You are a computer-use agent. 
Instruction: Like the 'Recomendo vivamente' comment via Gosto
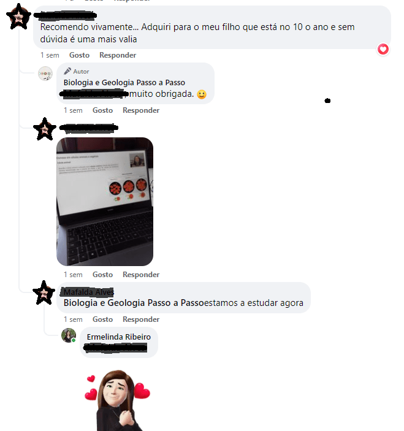click(x=79, y=55)
